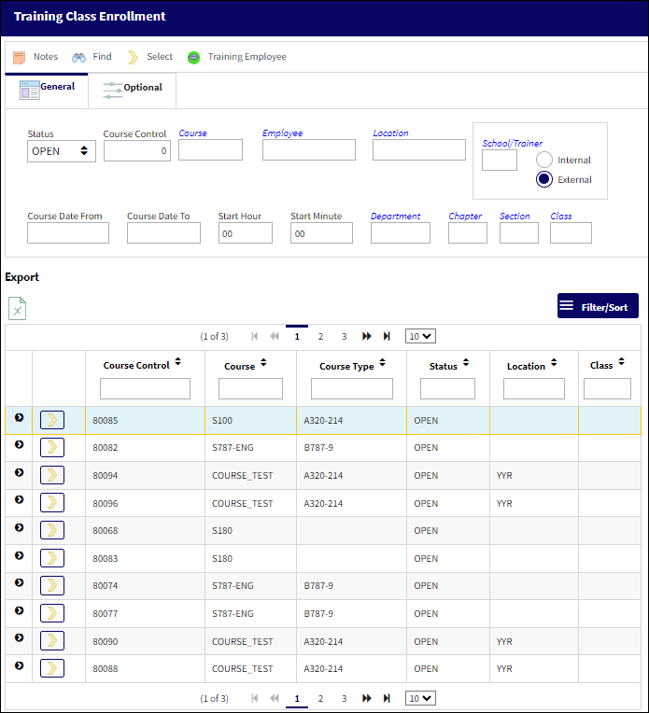649x713 pixels.
Task: Select the Internal radio button
Action: [544, 161]
